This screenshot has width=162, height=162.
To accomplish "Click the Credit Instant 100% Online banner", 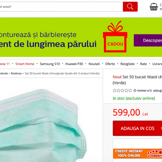I will tap(137, 154).
